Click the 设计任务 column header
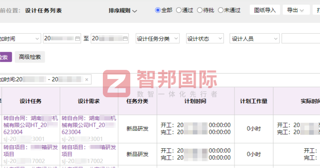Screen dimensions: 320x168 (31, 101)
